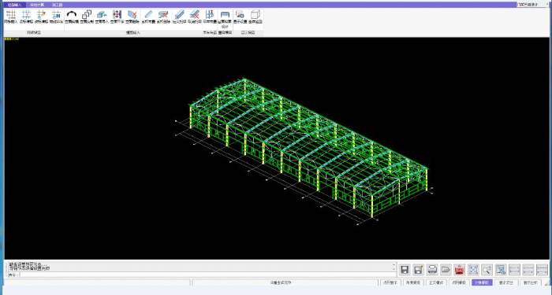Viewport: 552px width, 295px height.
Task: Click the floppy disk save icon
Action: [x=405, y=270]
